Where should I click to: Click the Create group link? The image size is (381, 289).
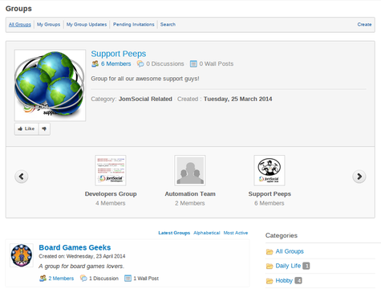pyautogui.click(x=364, y=24)
